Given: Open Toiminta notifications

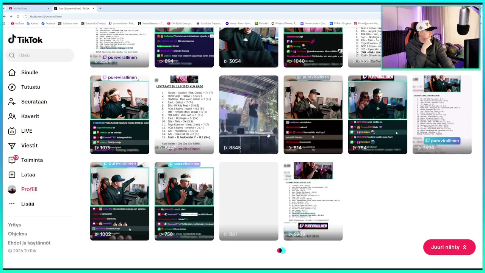Looking at the screenshot, I should point(32,160).
